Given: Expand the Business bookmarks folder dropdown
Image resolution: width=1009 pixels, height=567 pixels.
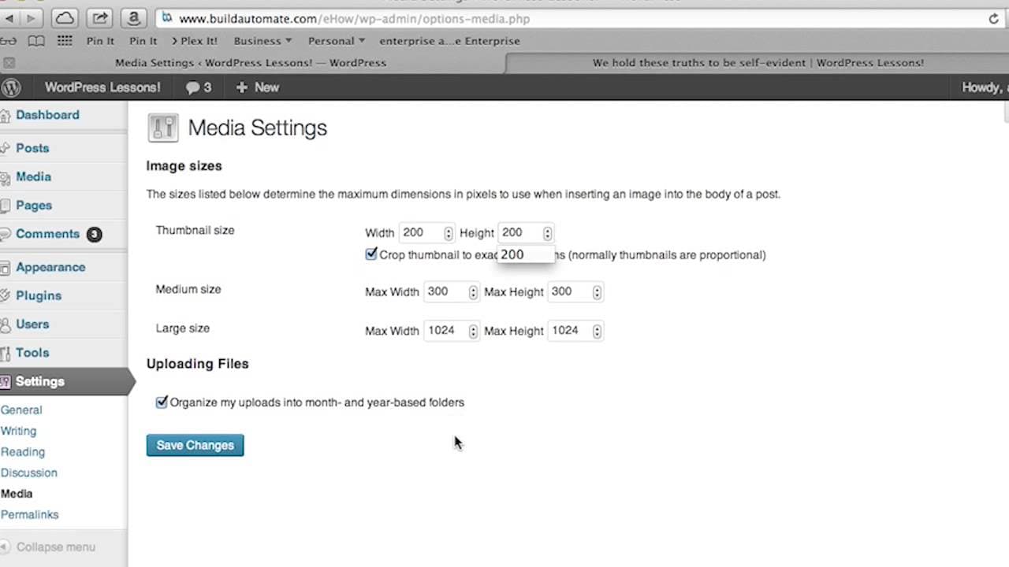Looking at the screenshot, I should click(x=262, y=41).
